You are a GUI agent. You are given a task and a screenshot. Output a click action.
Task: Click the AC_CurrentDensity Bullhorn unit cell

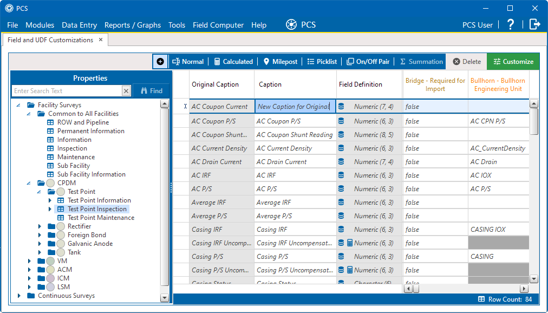coord(498,148)
